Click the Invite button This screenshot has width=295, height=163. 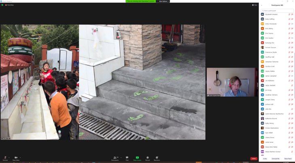tap(265, 159)
